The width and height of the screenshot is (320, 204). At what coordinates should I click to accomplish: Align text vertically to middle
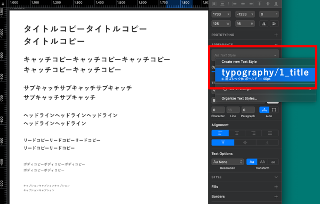(x=245, y=142)
